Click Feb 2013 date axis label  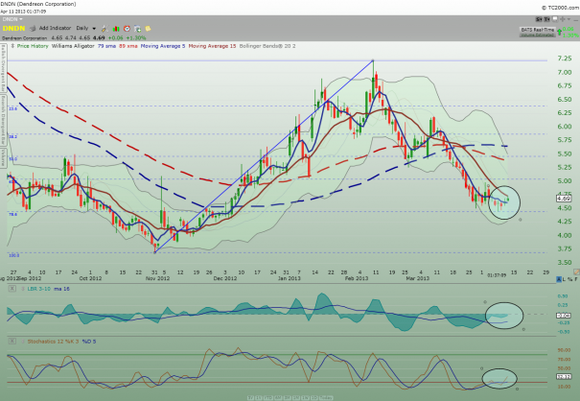[357, 278]
